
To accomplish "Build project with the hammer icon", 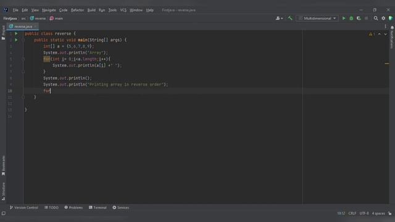I will point(290,18).
